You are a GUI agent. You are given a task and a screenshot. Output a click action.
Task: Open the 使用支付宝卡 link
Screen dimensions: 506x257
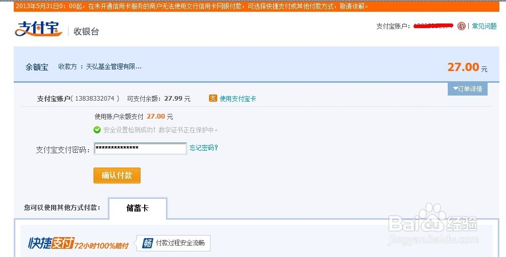tap(238, 99)
